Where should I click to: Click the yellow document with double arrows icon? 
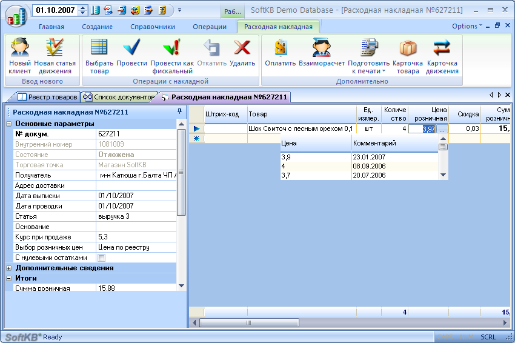[135, 10]
